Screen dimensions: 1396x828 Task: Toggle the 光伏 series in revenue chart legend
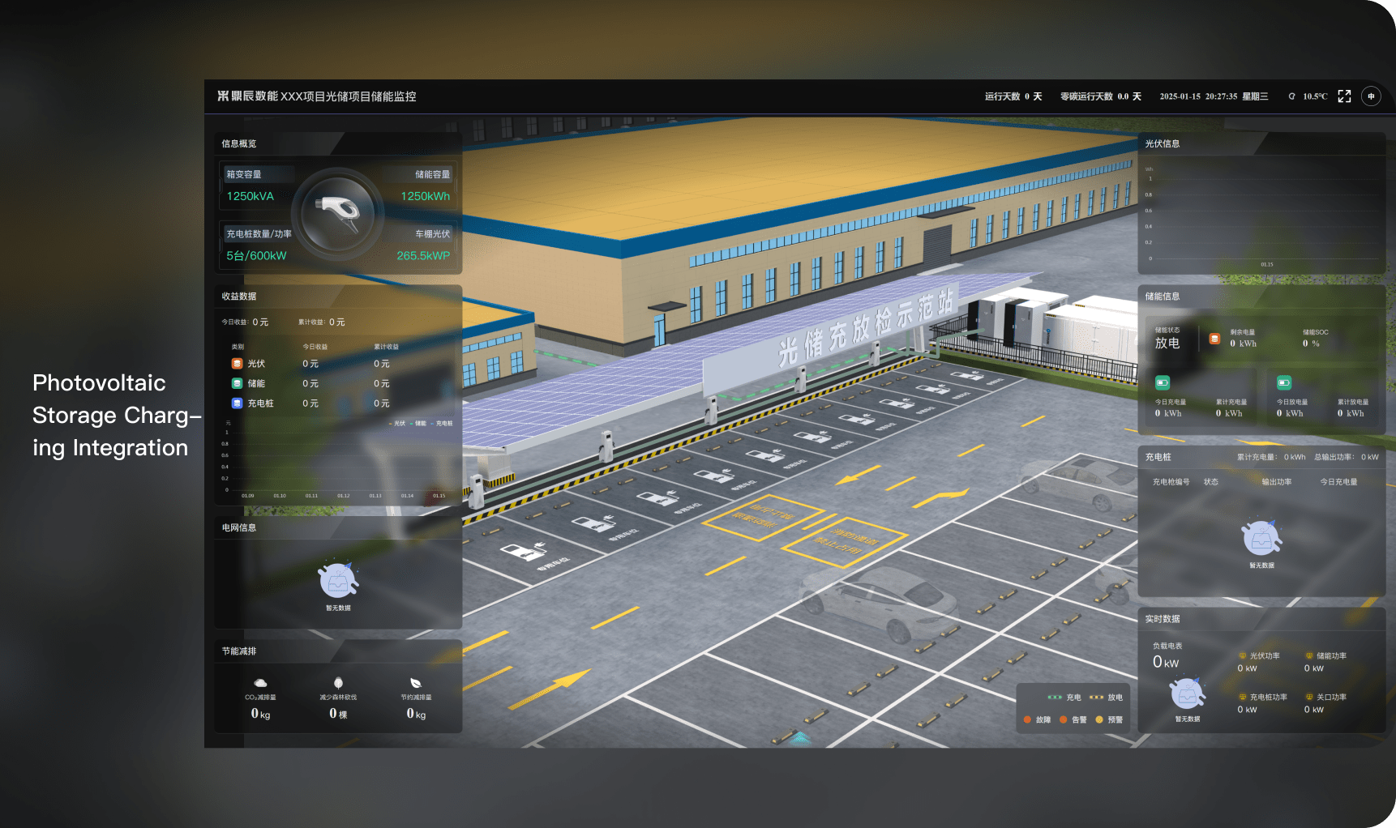tap(398, 424)
